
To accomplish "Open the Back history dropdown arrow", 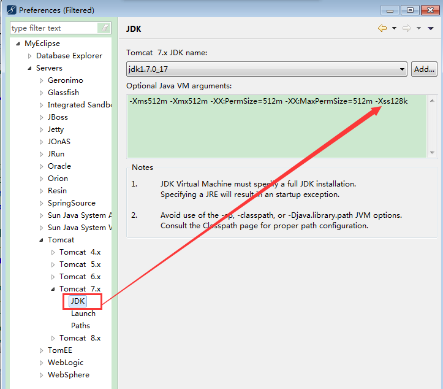I will [x=394, y=28].
